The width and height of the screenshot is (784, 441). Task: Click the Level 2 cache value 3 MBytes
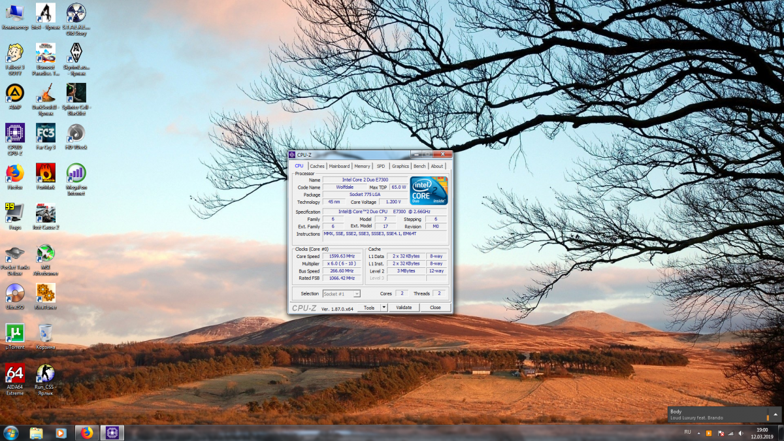pos(406,270)
